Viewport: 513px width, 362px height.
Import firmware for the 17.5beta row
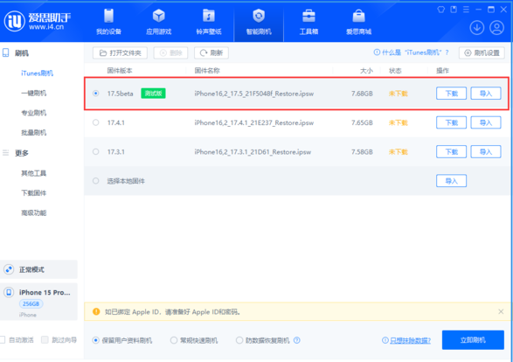[486, 94]
